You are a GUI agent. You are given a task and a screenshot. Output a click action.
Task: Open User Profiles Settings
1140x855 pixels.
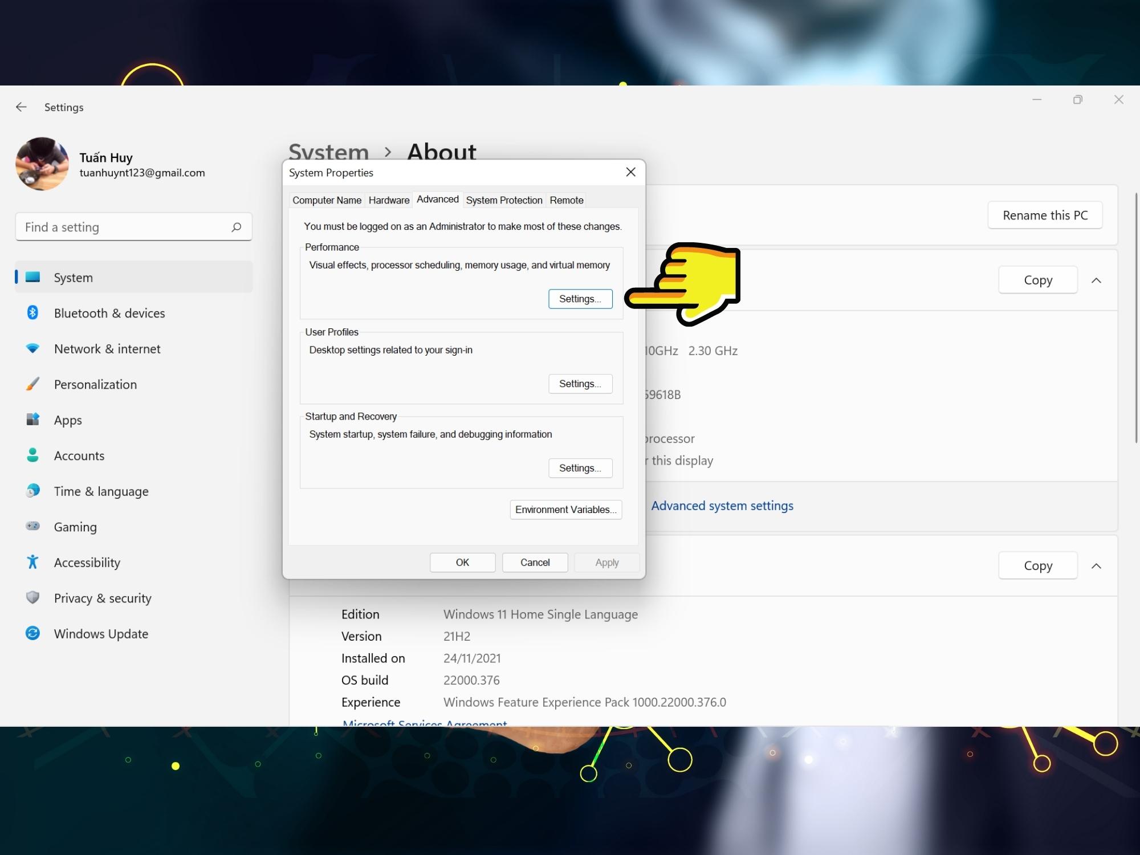580,384
